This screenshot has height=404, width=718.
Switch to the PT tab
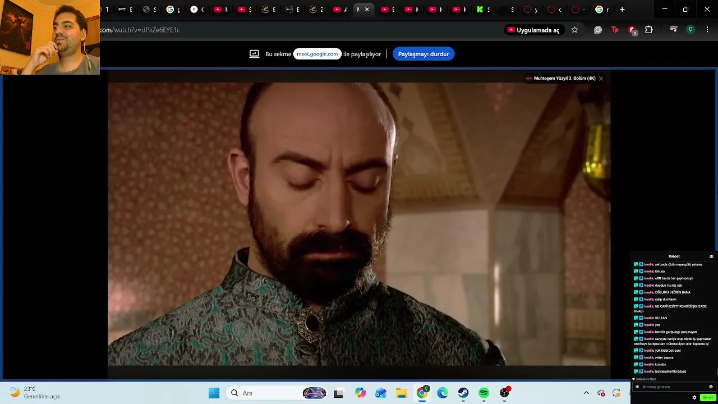pyautogui.click(x=125, y=10)
